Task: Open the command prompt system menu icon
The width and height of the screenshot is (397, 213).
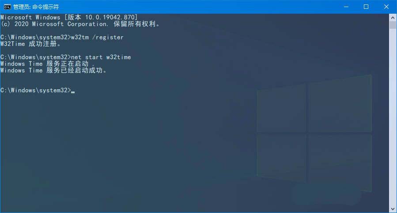Action: click(x=8, y=7)
